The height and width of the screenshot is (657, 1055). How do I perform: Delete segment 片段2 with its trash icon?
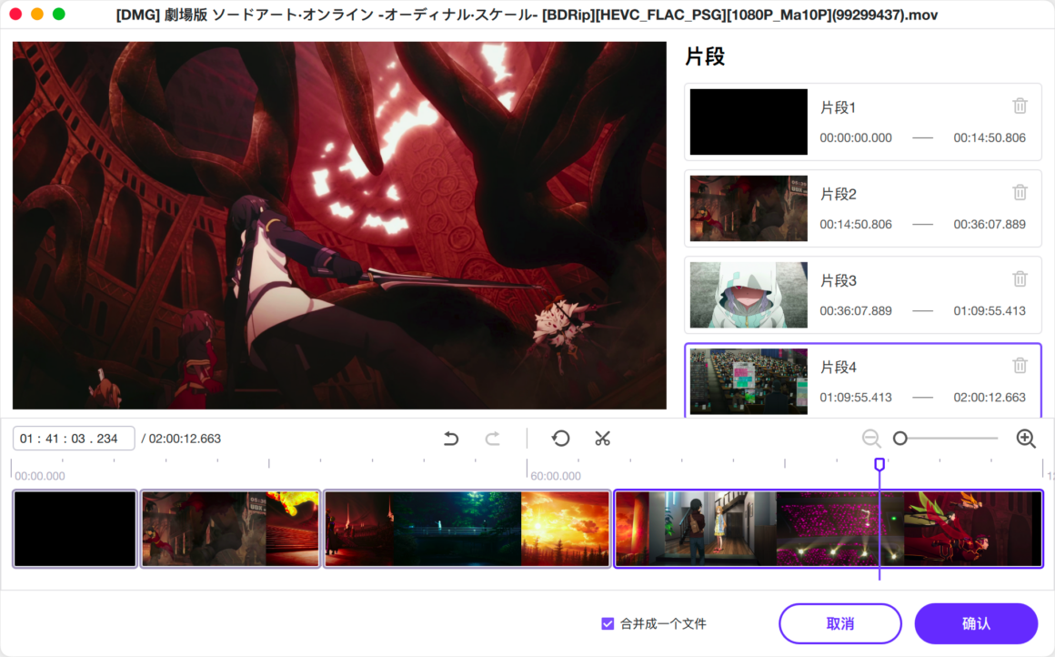(1020, 193)
